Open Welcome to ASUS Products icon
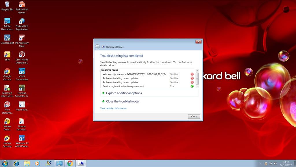Image resolution: width=296 pixels, height=167 pixels. click(22, 141)
